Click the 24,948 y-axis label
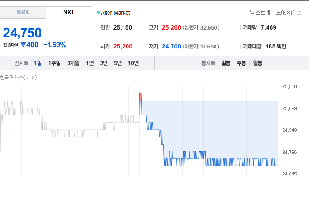 (x=289, y=130)
